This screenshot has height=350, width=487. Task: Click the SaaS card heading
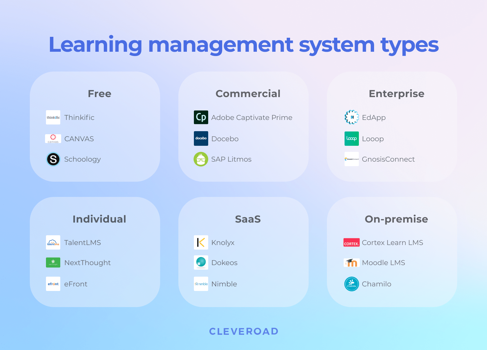[248, 219]
